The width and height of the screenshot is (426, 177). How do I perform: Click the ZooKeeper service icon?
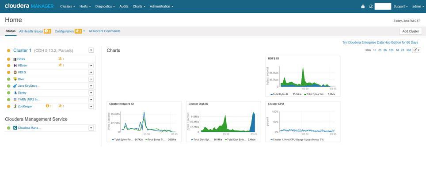pos(15,106)
